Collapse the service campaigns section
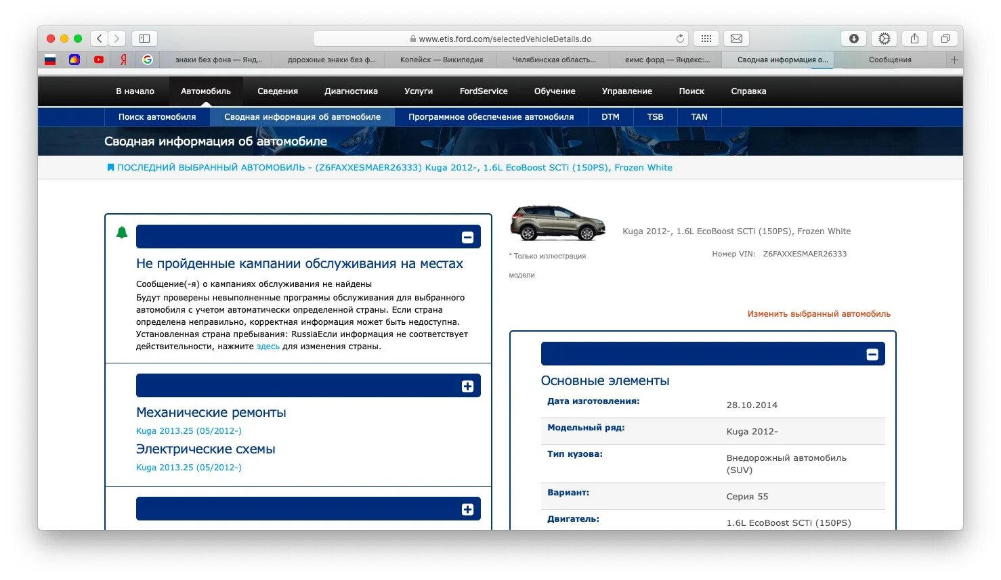This screenshot has height=580, width=1001. (x=467, y=237)
